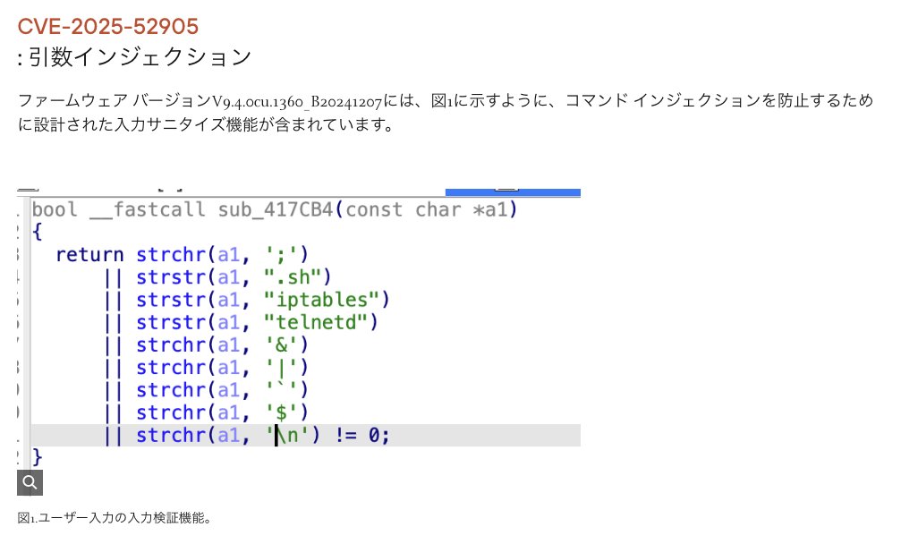The width and height of the screenshot is (901, 544).
Task: Open the CVE-2025-52905 heading link
Action: coord(108,27)
